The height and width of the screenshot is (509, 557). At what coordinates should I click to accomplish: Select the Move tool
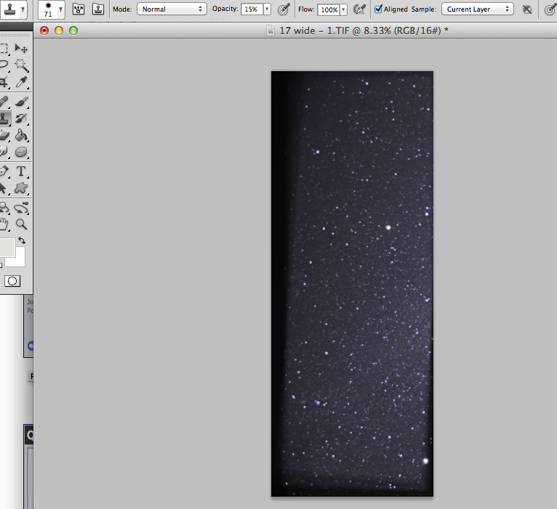(21, 48)
